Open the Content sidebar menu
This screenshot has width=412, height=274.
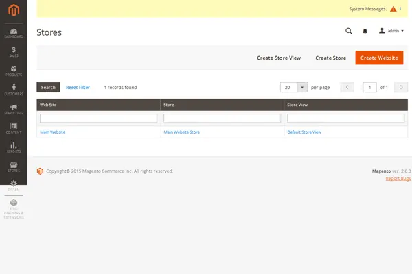13,127
